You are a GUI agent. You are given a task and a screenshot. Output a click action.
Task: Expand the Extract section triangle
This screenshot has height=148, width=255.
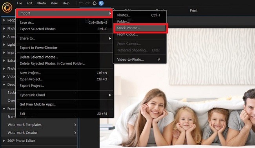tap(4, 61)
